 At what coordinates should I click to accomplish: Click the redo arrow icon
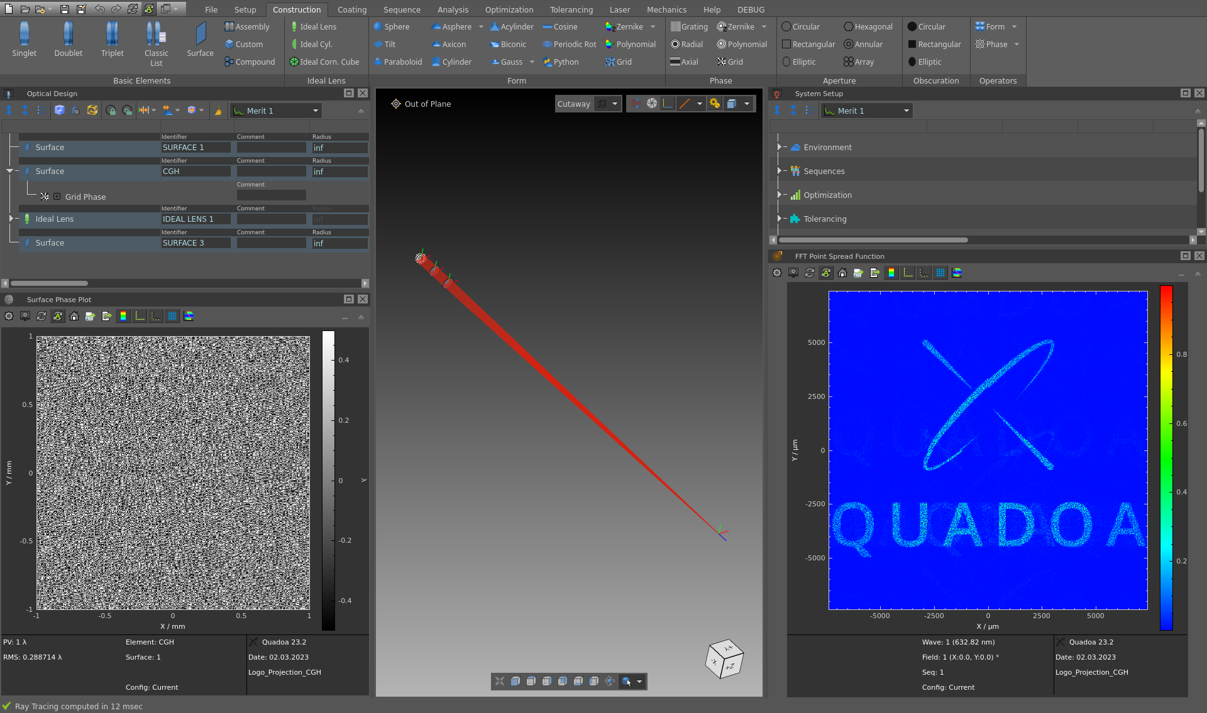(116, 9)
